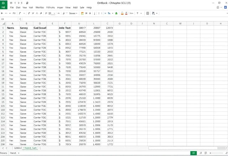Click the orange folder icon in toolbar

point(82,14)
